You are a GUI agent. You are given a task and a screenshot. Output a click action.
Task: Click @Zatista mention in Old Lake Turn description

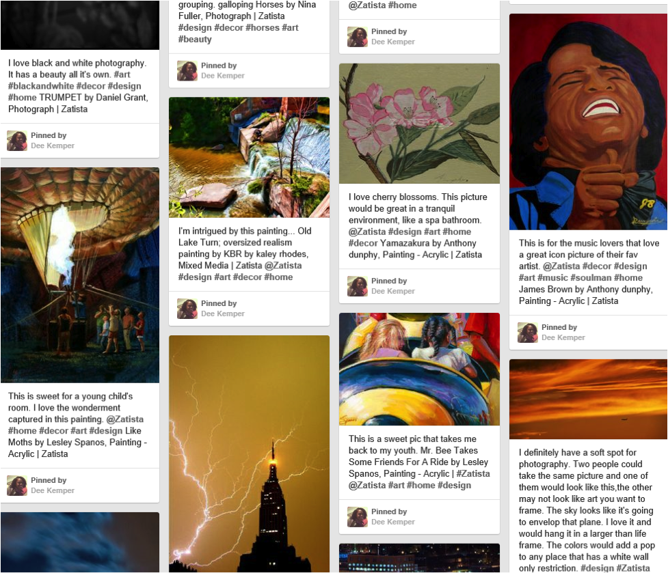point(283,266)
